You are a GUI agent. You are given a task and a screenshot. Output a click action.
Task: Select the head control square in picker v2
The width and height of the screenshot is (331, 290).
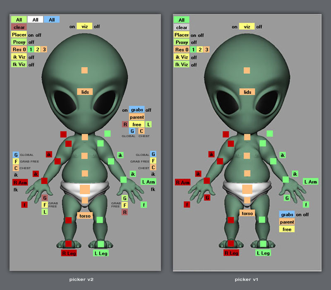click(84, 70)
